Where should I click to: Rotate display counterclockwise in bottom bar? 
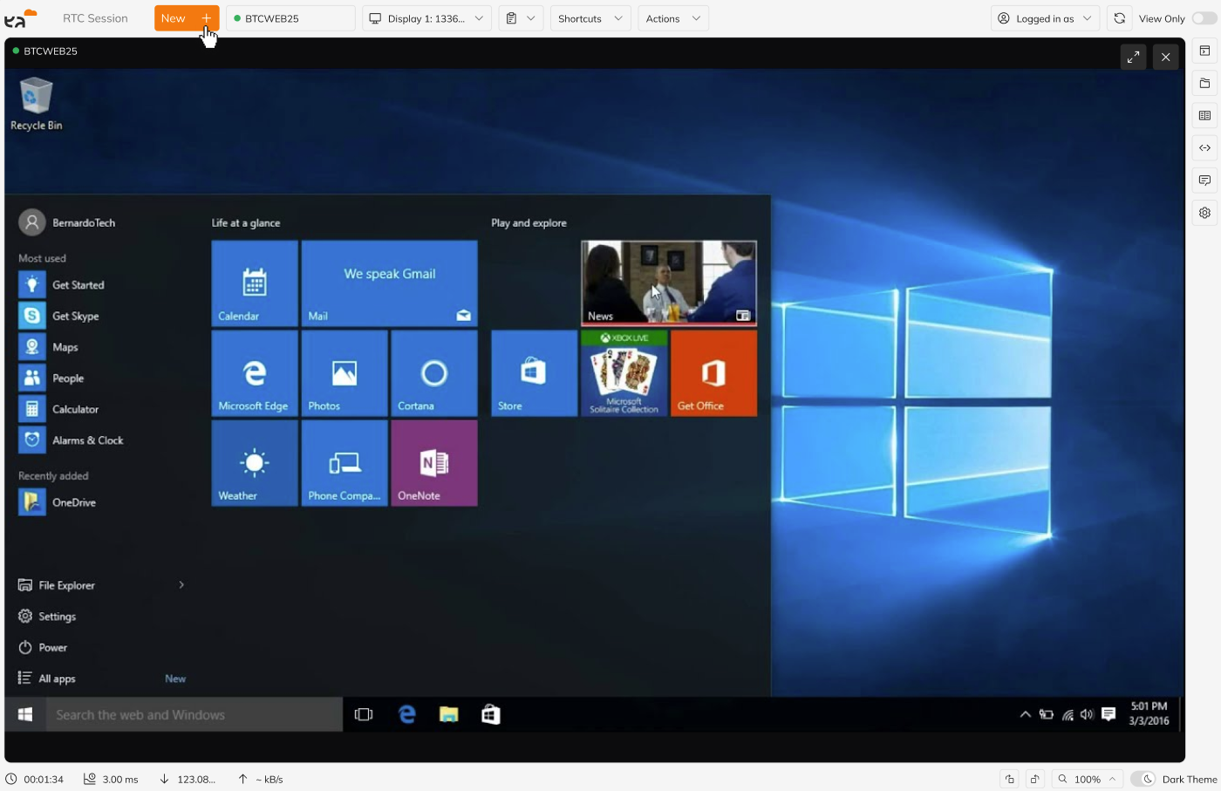[1010, 779]
